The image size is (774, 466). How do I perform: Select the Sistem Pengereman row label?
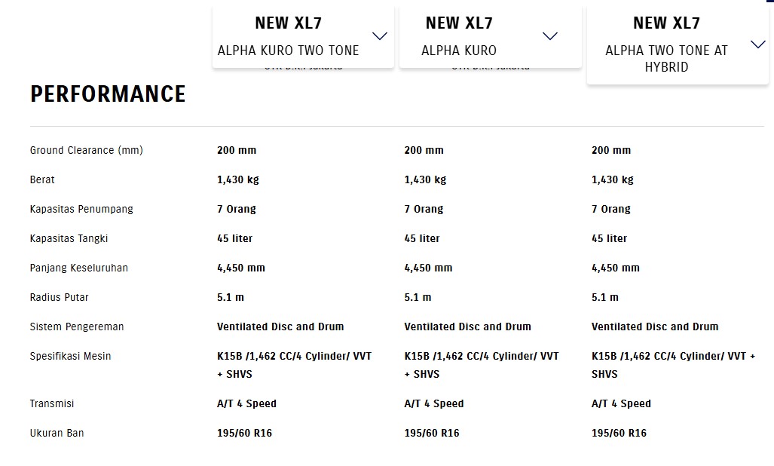[77, 327]
